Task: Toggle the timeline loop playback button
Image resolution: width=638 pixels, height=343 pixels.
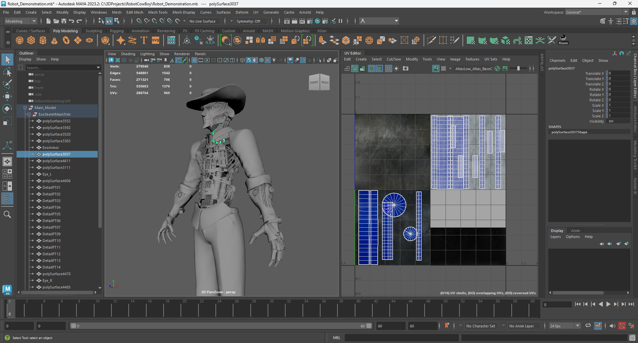Action: coord(588,326)
